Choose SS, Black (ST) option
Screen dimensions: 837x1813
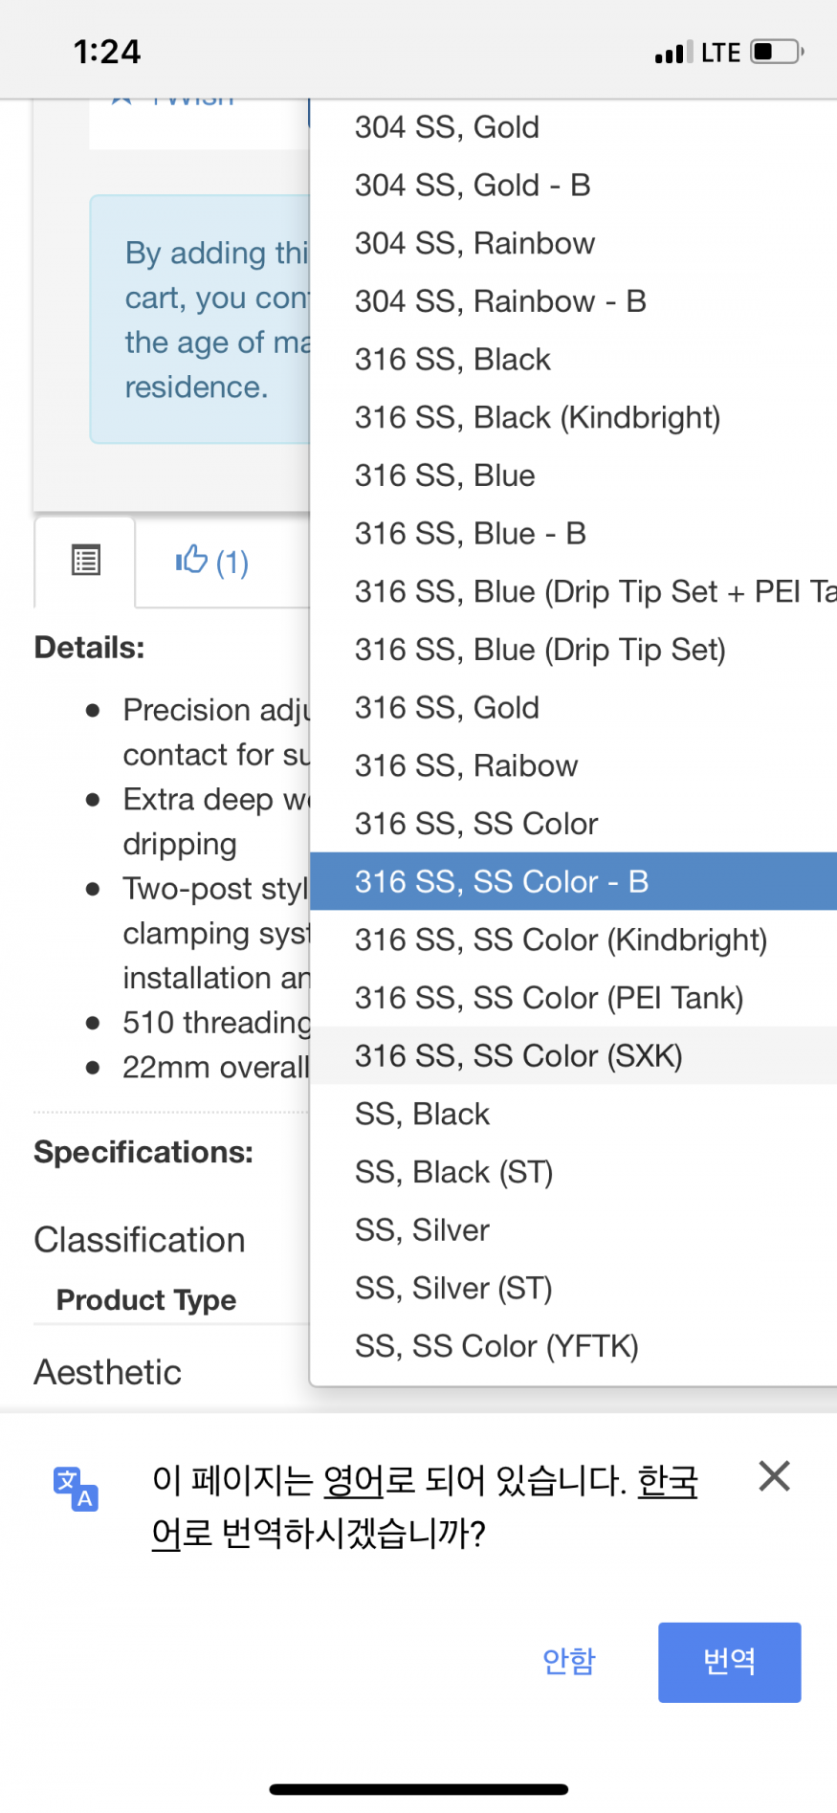coord(453,1172)
